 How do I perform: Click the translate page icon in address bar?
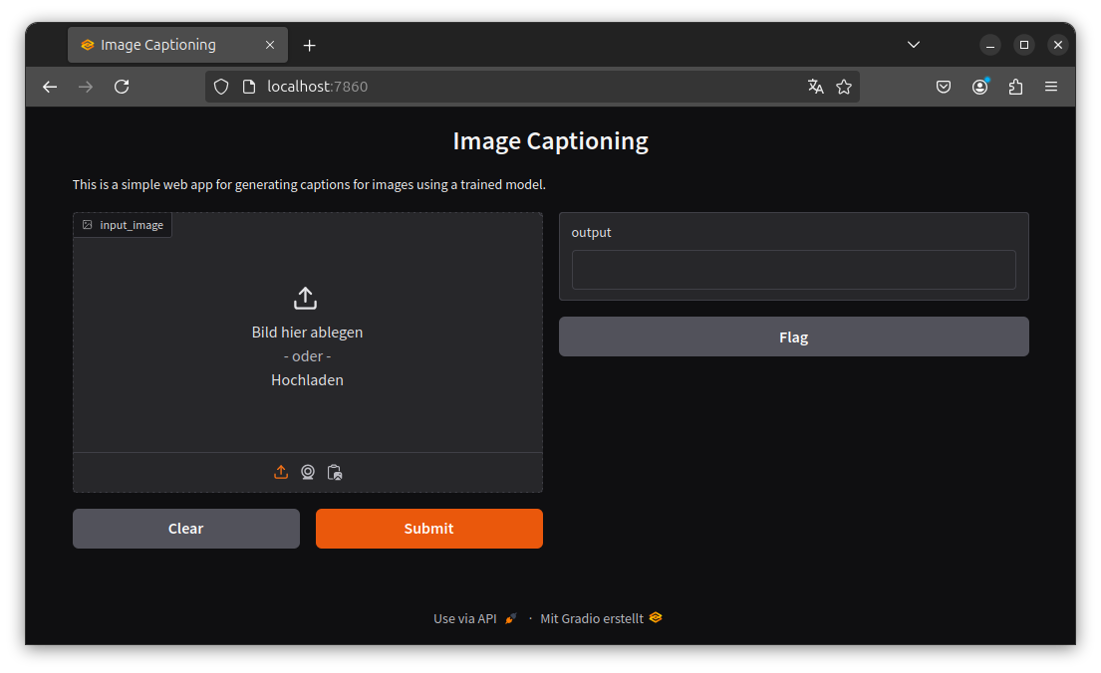(816, 87)
